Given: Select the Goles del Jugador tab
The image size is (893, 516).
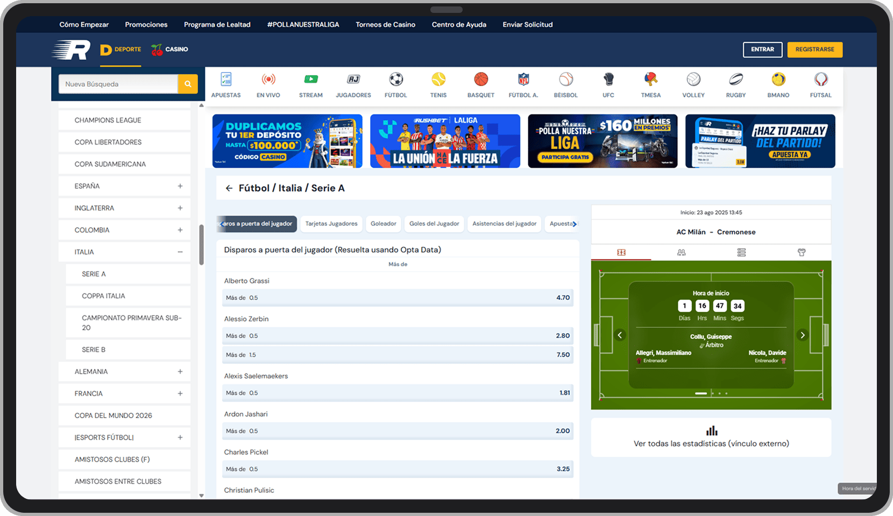Looking at the screenshot, I should 434,224.
